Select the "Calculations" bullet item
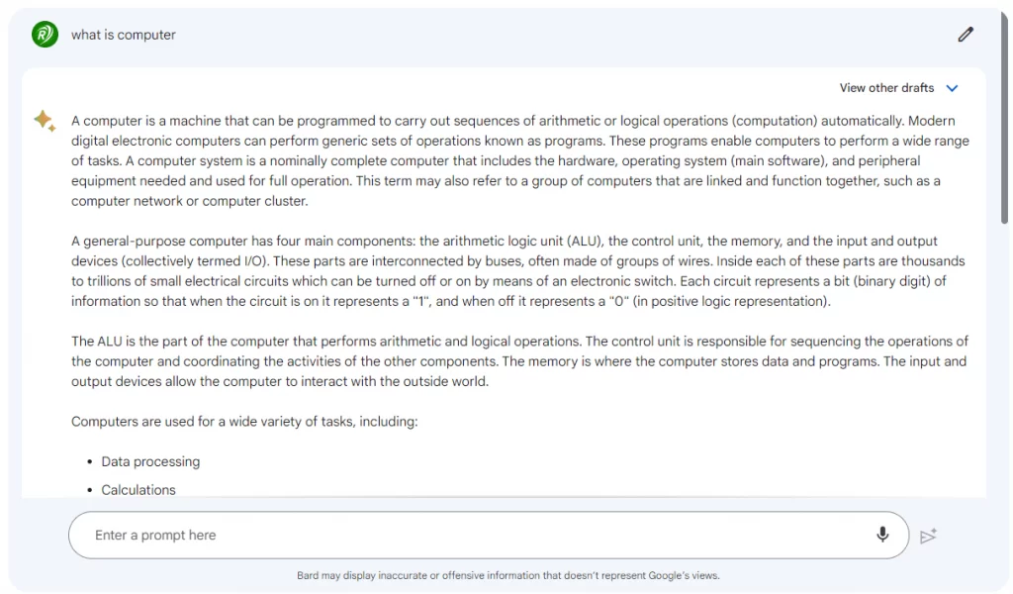Screen dimensions: 1013x594 (138, 490)
